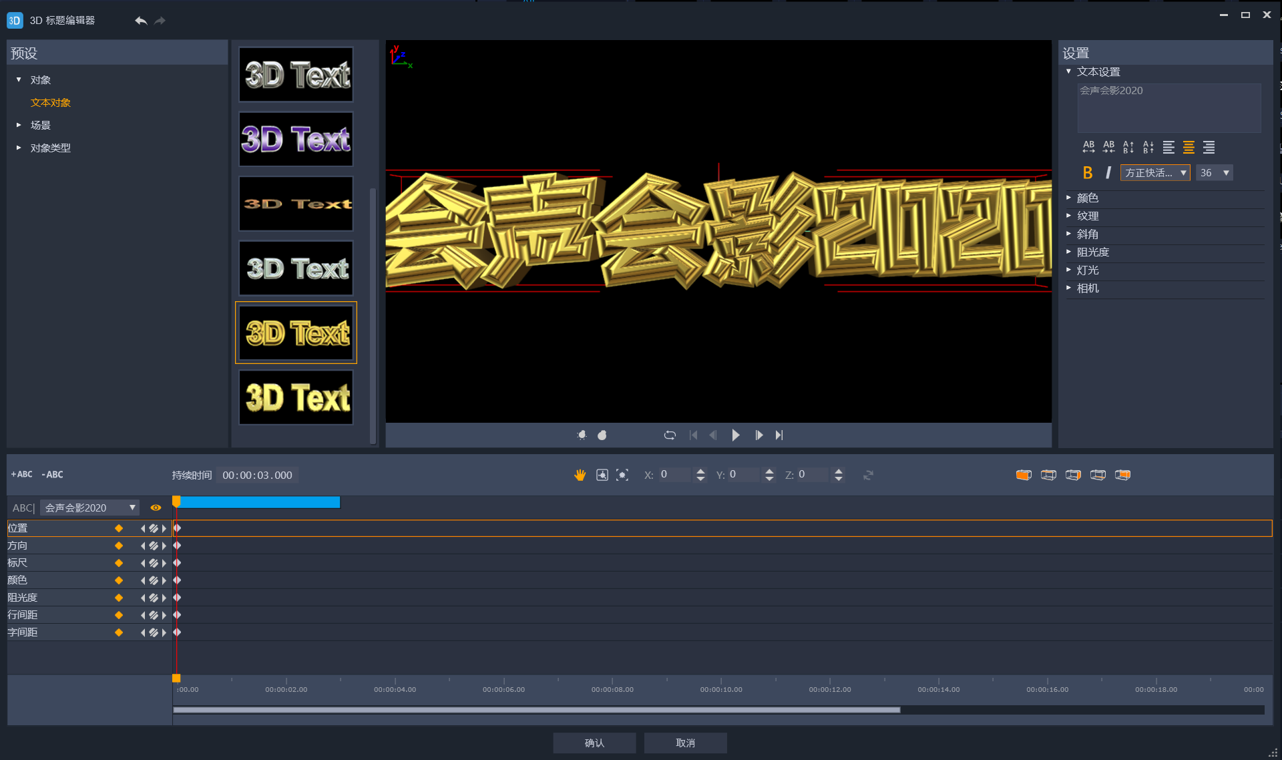Expand the 场景 tree node

coord(19,125)
